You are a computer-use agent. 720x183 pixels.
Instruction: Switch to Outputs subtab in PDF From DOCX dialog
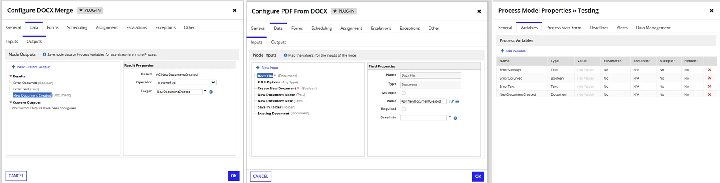(279, 43)
